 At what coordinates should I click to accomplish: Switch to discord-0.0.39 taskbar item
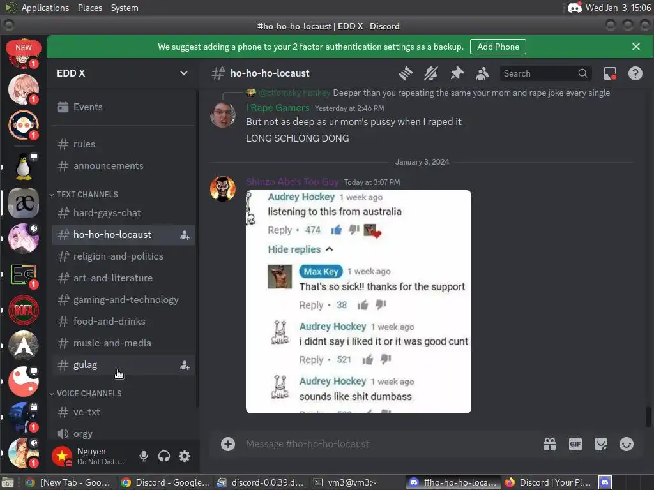point(261,482)
